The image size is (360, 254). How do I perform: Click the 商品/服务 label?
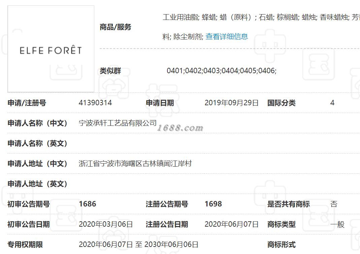pyautogui.click(x=115, y=27)
